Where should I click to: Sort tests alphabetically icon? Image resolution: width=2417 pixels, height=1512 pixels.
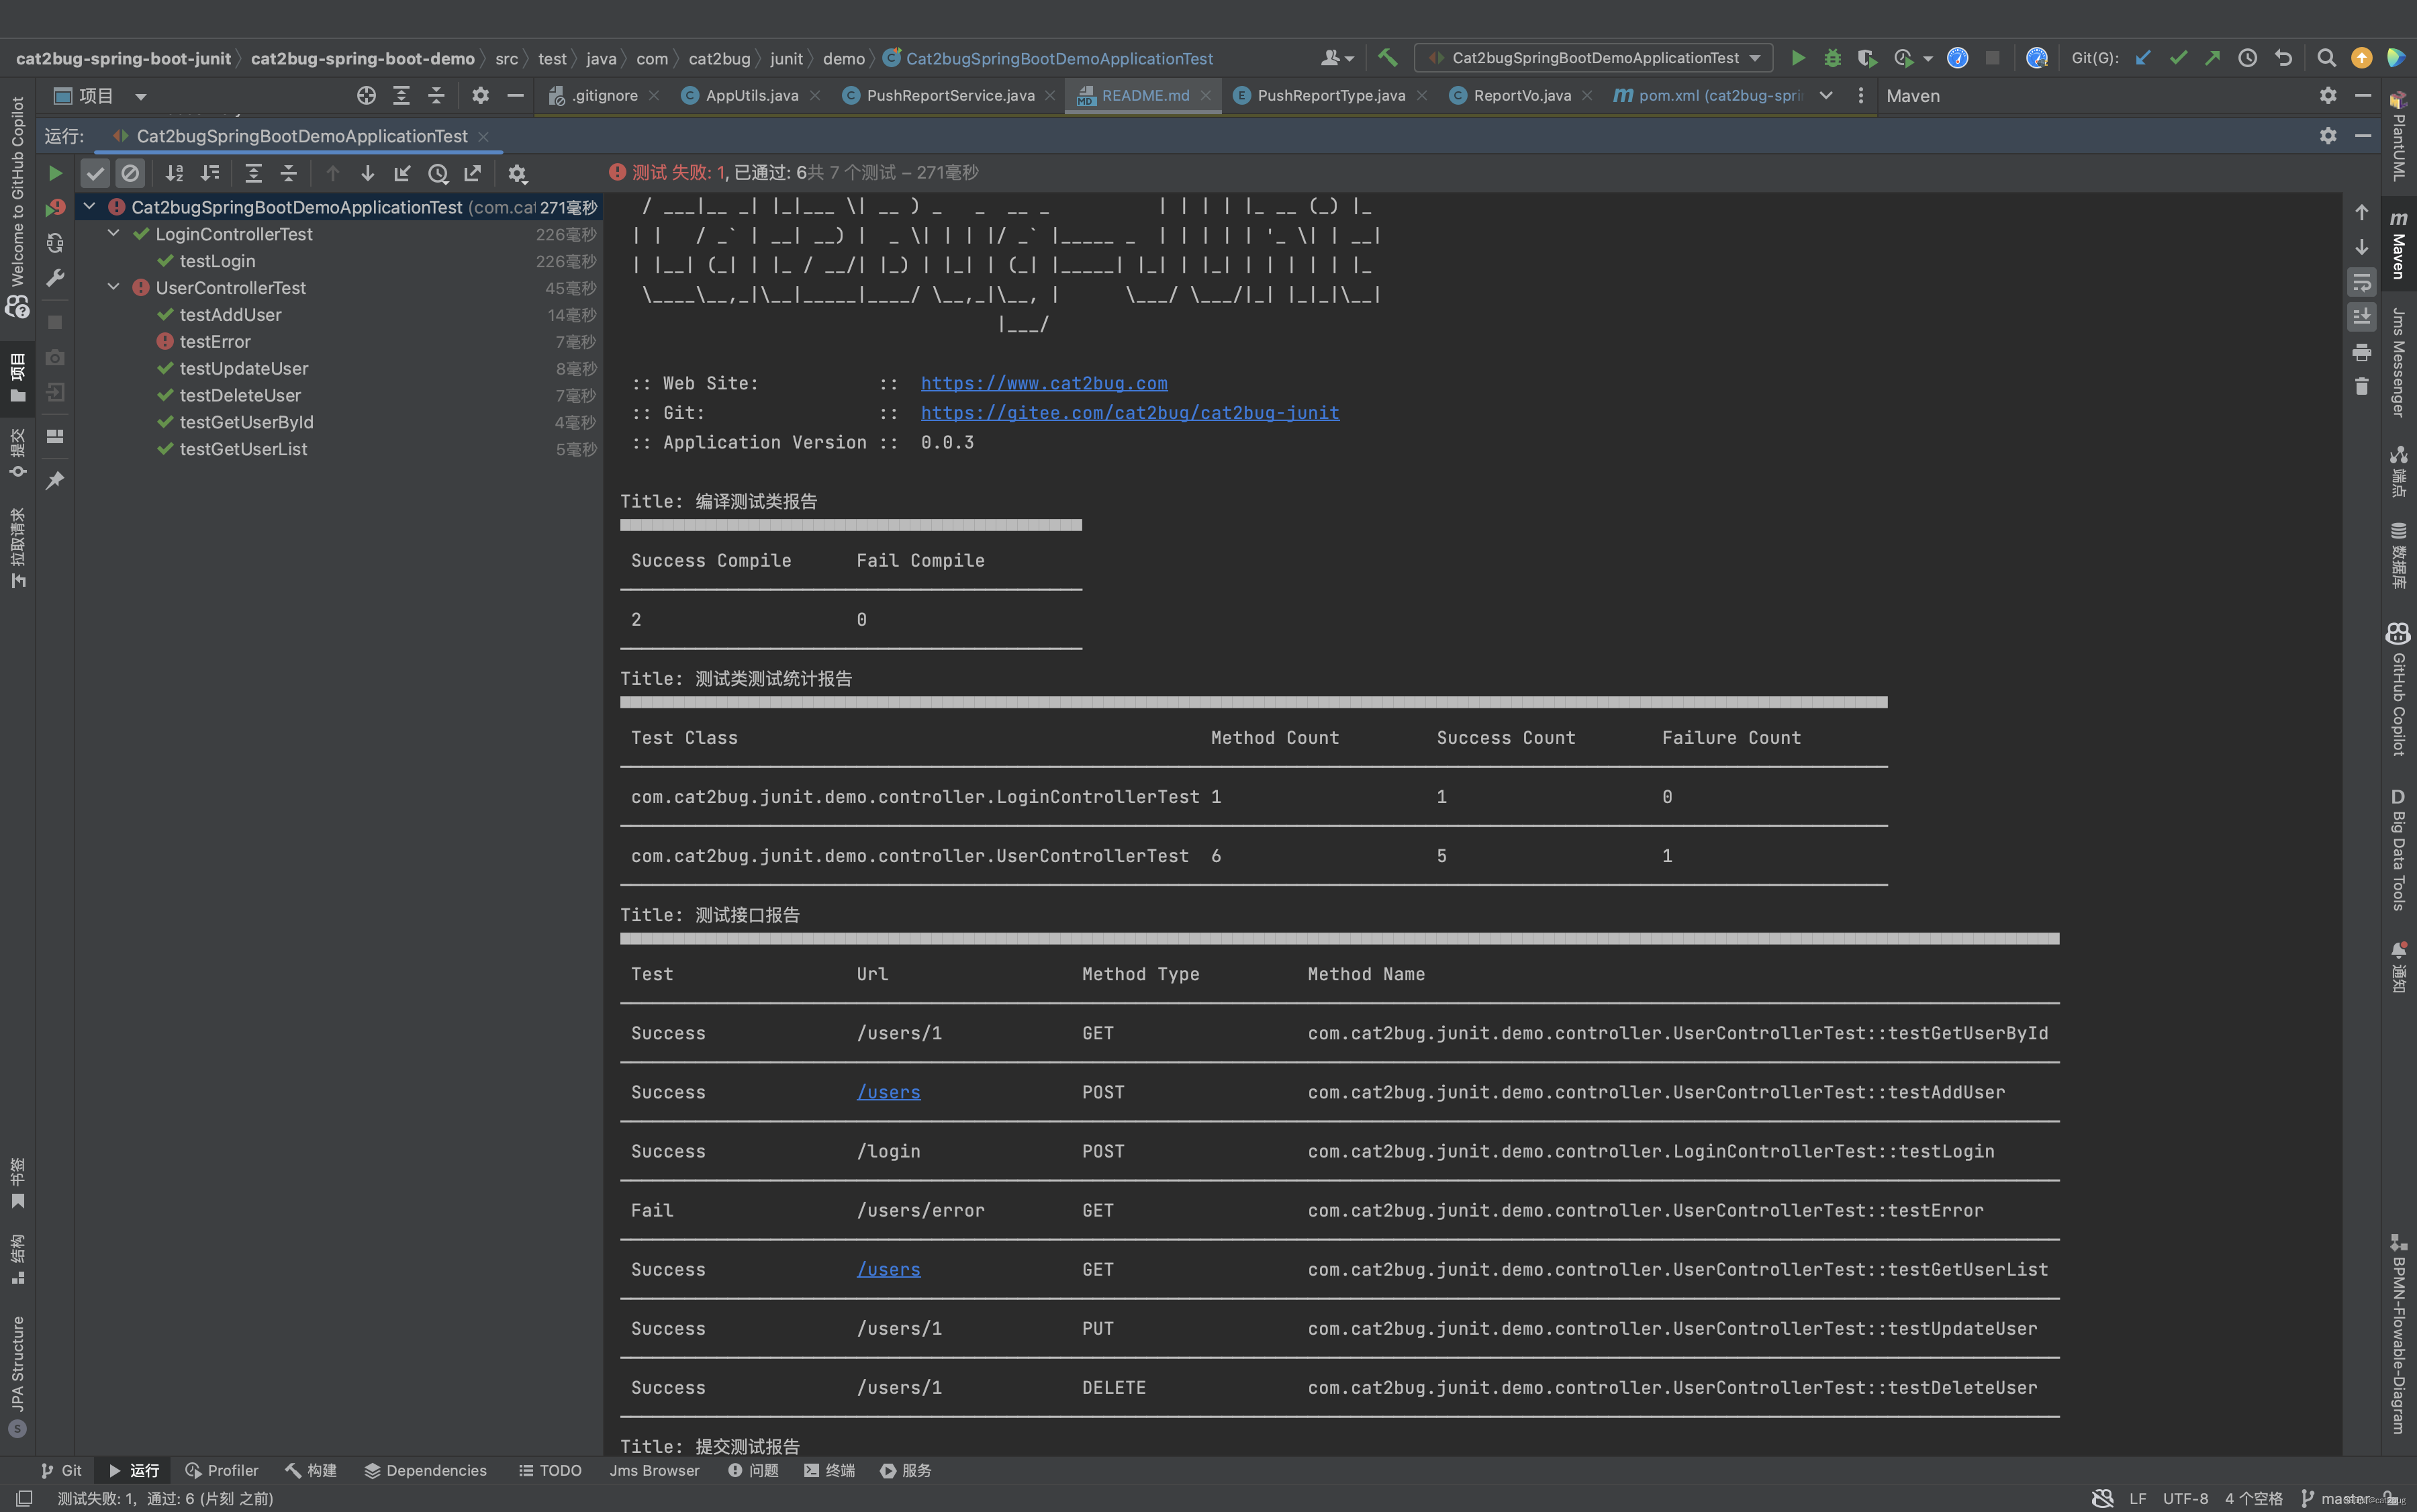174,173
